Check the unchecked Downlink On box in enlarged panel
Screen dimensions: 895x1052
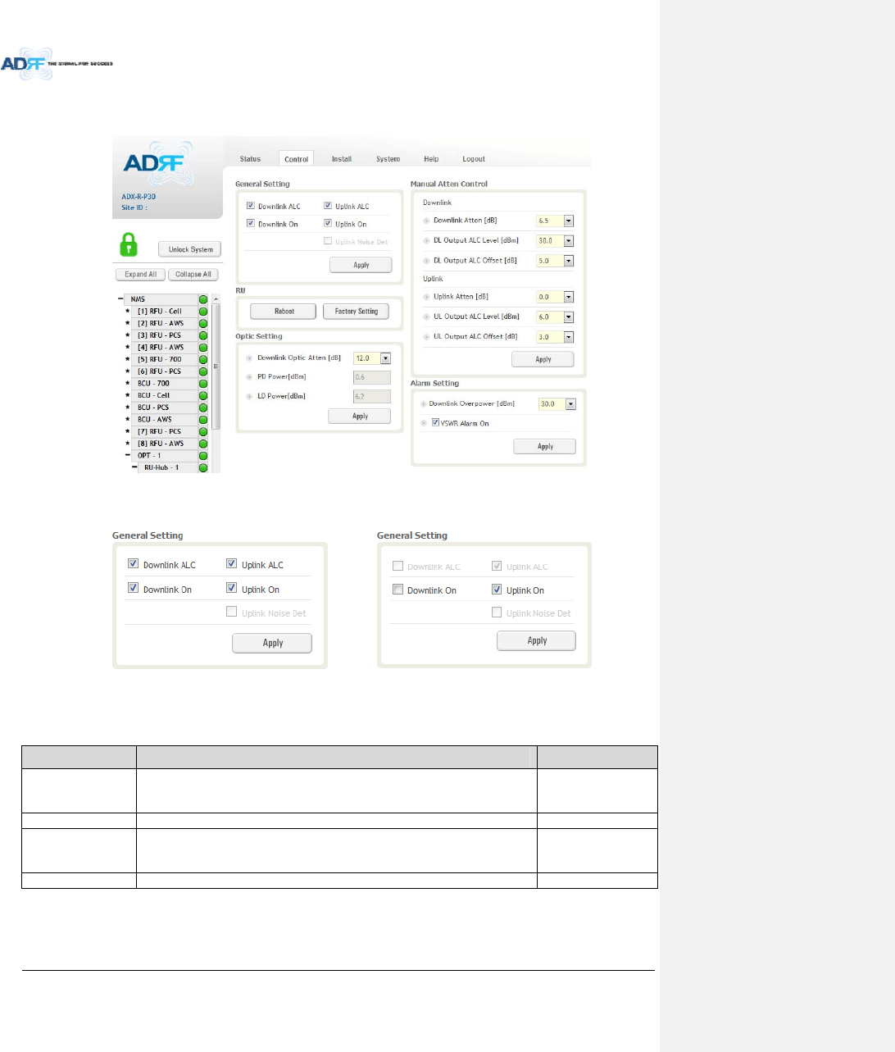pos(398,590)
